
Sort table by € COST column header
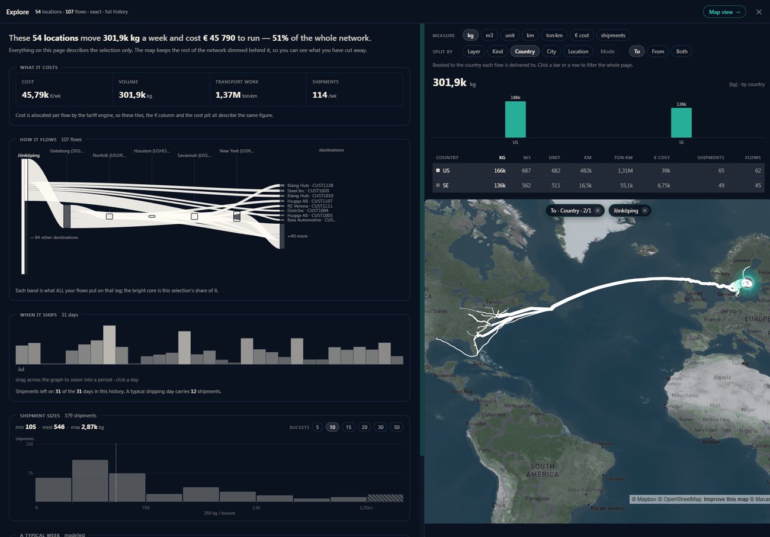tap(660, 157)
